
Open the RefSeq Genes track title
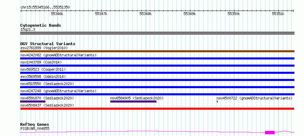(35, 125)
